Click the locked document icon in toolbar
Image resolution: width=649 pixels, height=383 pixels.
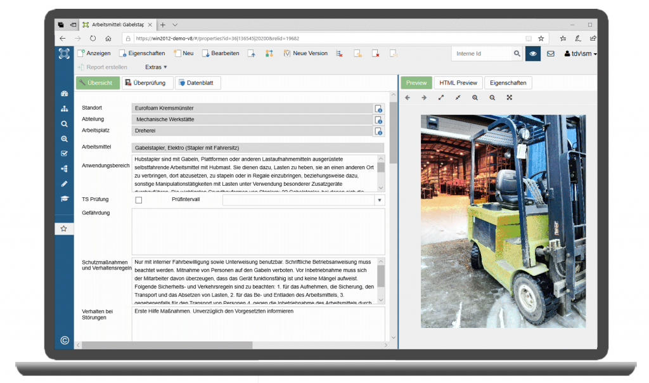coord(357,53)
